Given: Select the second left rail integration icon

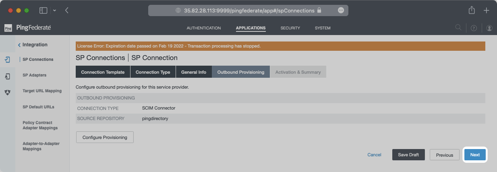Looking at the screenshot, I should tap(7, 76).
